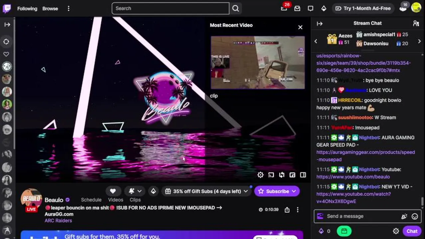Click HRRECOIL username in chat
Viewport: 425px width, 239px height.
350,100
